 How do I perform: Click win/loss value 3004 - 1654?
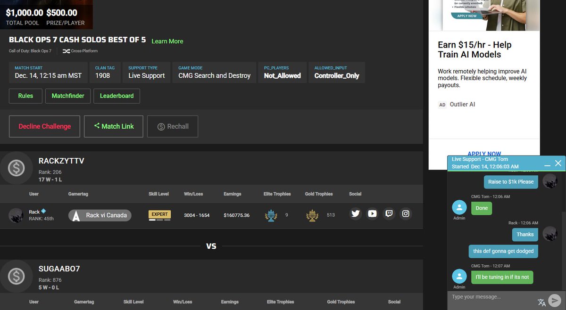pyautogui.click(x=197, y=215)
